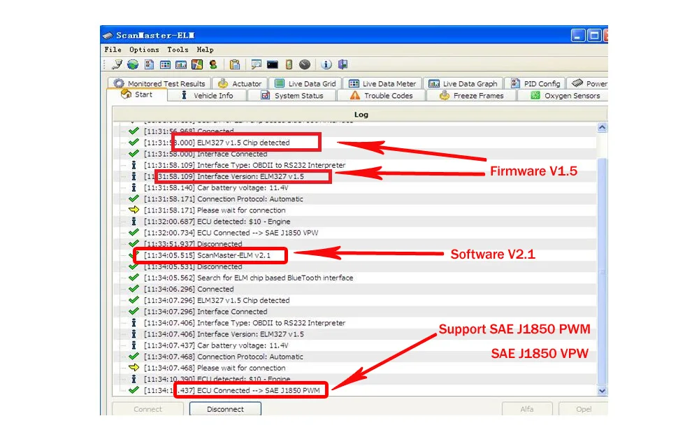Open the terminal console toolbar icon
The image size is (699, 437).
(273, 64)
